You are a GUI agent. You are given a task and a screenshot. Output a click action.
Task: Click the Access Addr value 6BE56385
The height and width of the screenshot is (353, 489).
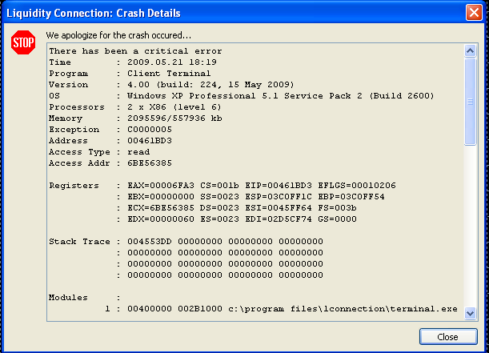coord(150,163)
